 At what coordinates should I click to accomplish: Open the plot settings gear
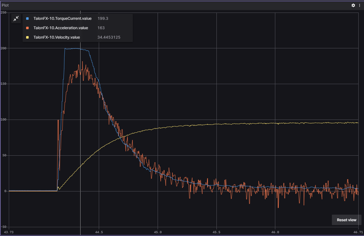[353, 5]
